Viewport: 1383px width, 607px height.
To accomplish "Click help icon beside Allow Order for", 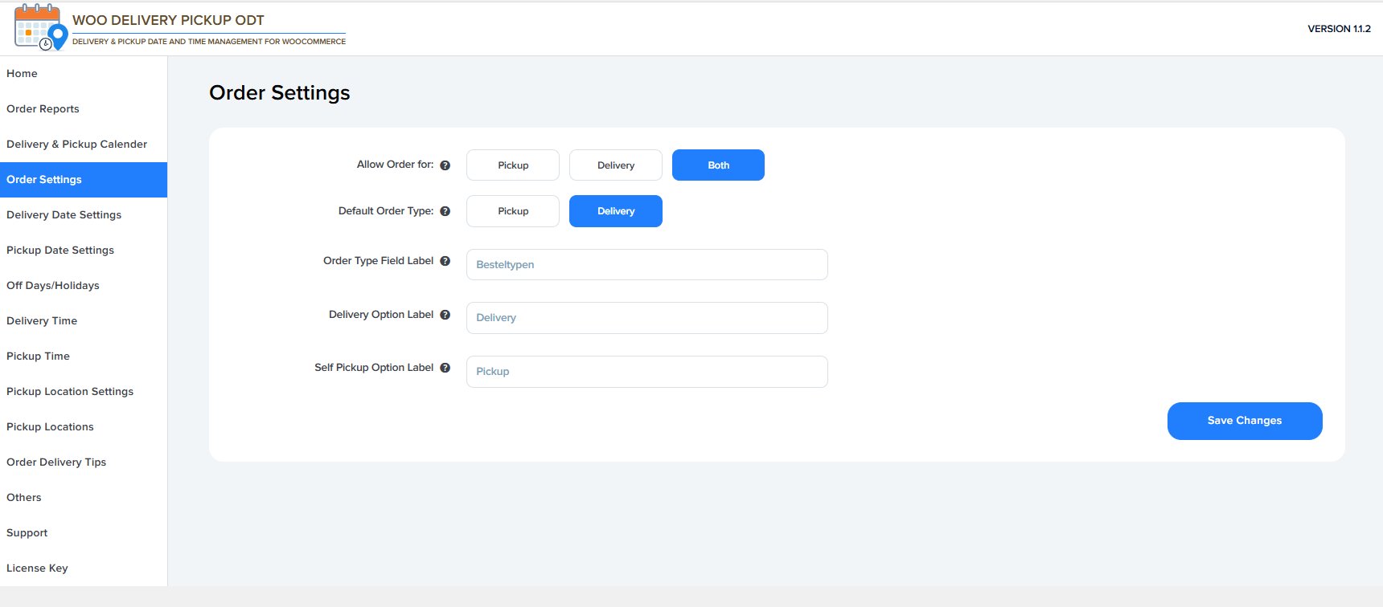I will coord(445,165).
